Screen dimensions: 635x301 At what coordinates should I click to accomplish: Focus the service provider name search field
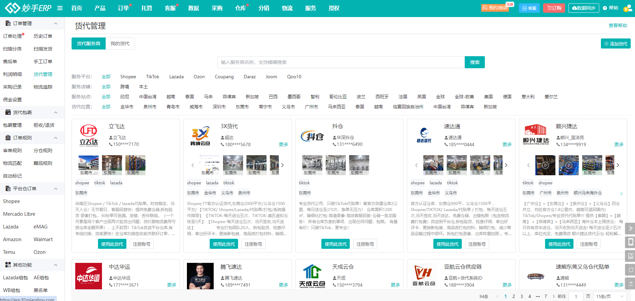pyautogui.click(x=341, y=62)
